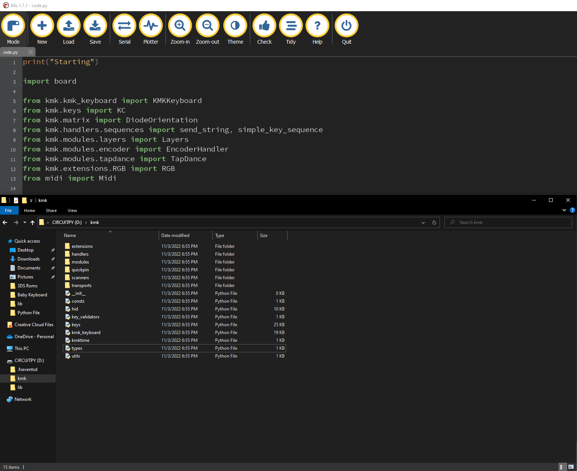Screen dimensions: 577x471
Task: Click the Load file icon
Action: pyautogui.click(x=69, y=26)
